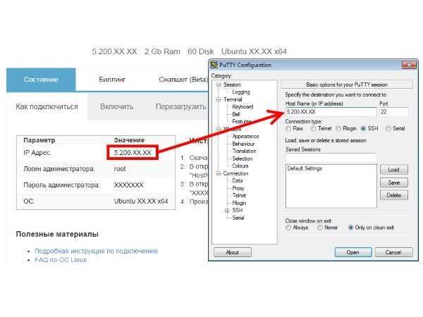Click the Save session button

tap(394, 182)
